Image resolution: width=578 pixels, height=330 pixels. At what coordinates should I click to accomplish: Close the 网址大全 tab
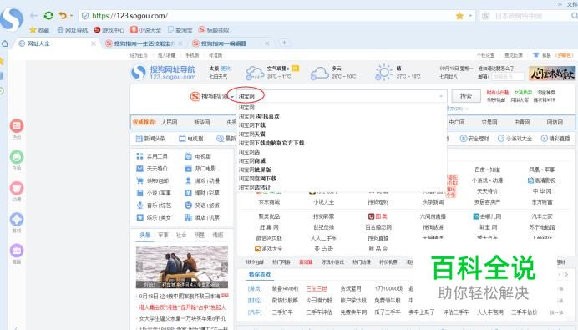[94, 43]
